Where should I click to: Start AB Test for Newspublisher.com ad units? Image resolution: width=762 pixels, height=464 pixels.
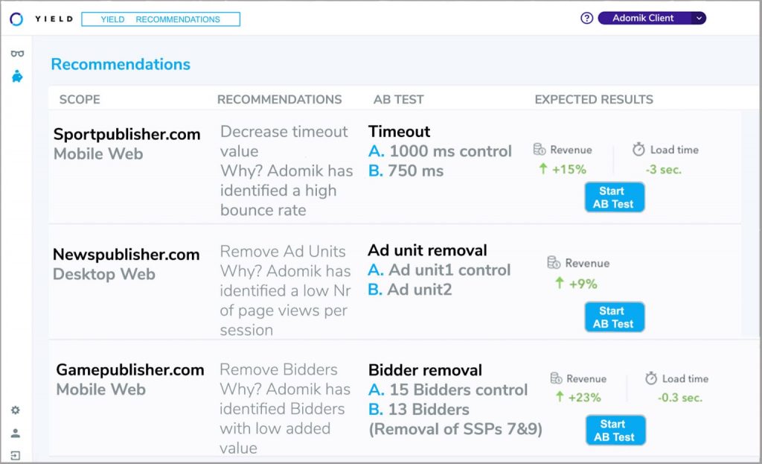[614, 317]
